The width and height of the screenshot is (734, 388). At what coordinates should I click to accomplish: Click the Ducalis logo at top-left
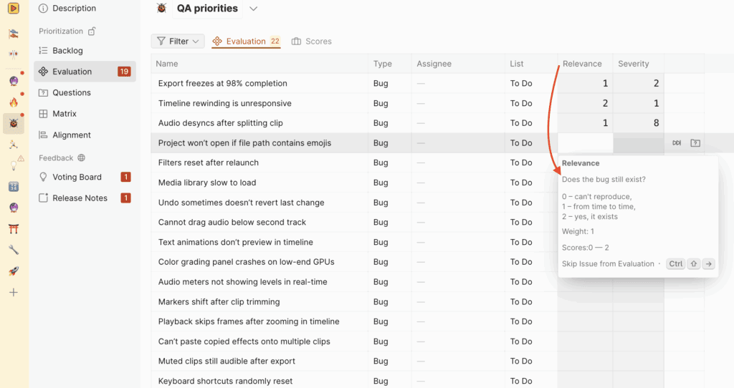tap(13, 9)
